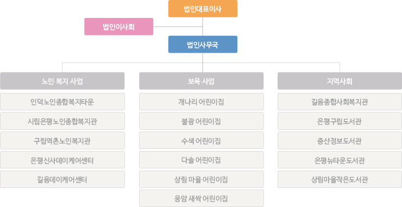Open 길음종합사회복지관 entry

click(x=340, y=102)
